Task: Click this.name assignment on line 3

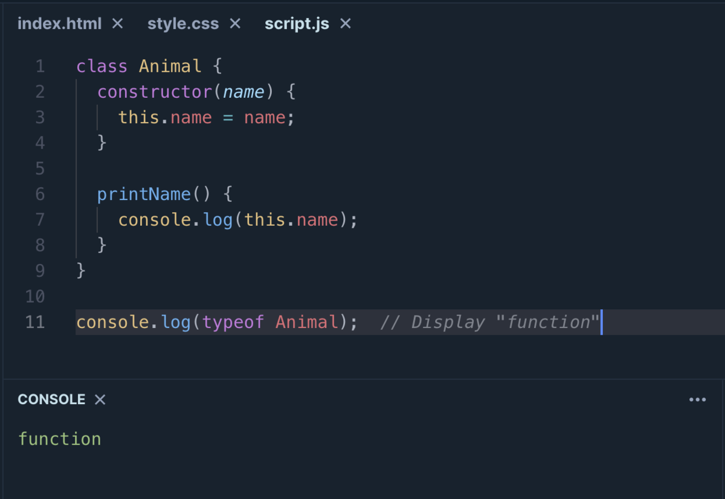Action: pyautogui.click(x=164, y=117)
